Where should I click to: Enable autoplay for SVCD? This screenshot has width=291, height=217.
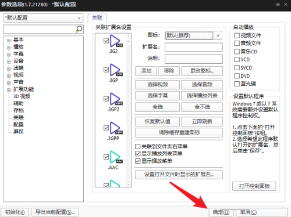pos(237,68)
